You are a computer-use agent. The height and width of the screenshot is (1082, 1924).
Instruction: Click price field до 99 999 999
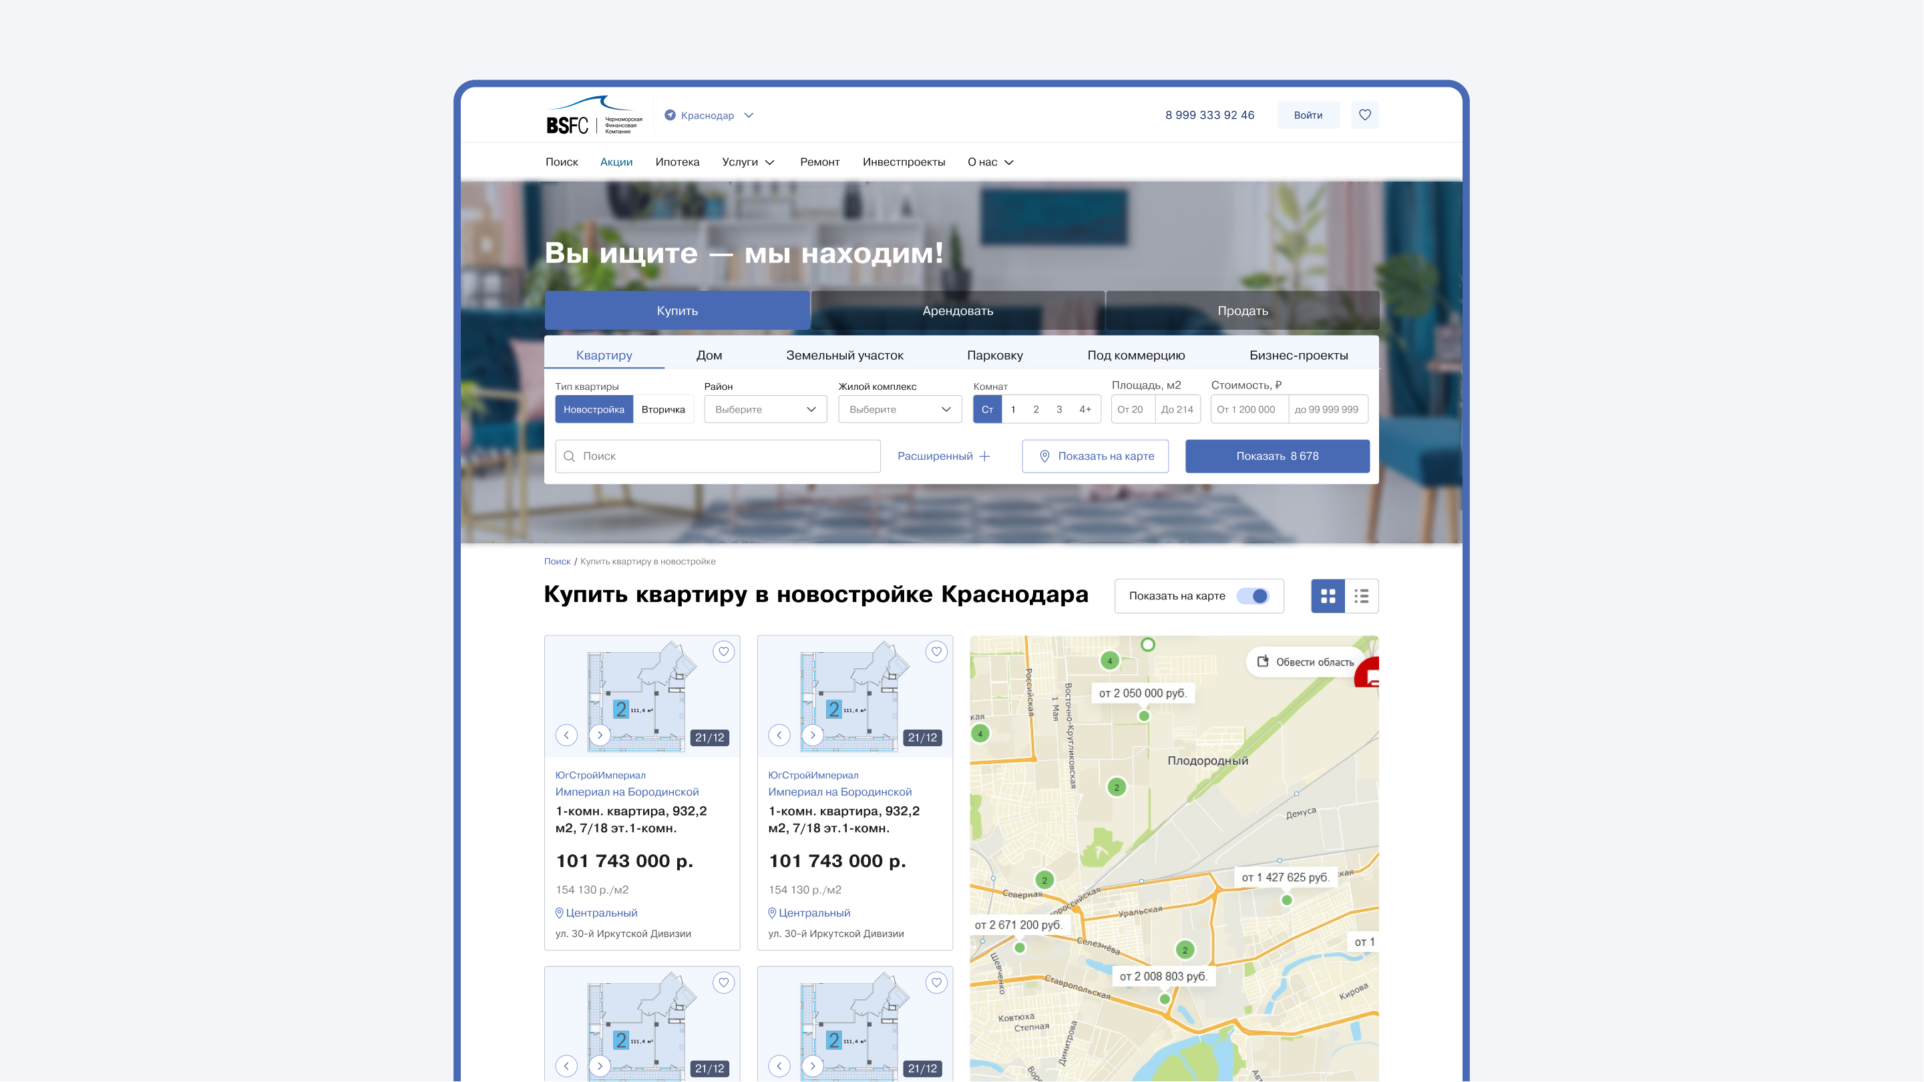click(x=1328, y=409)
